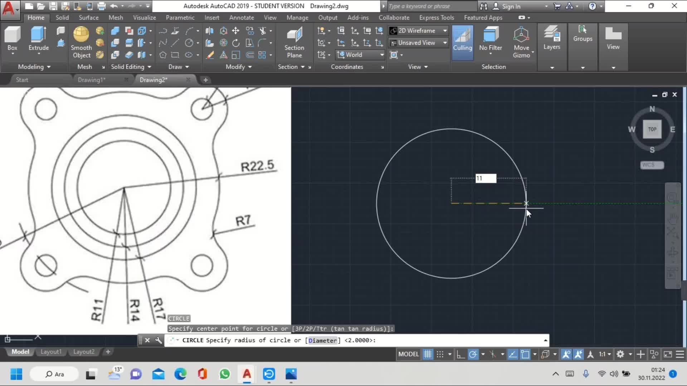Switch to the Annotate ribbon tab
687x386 pixels.
pos(242,18)
